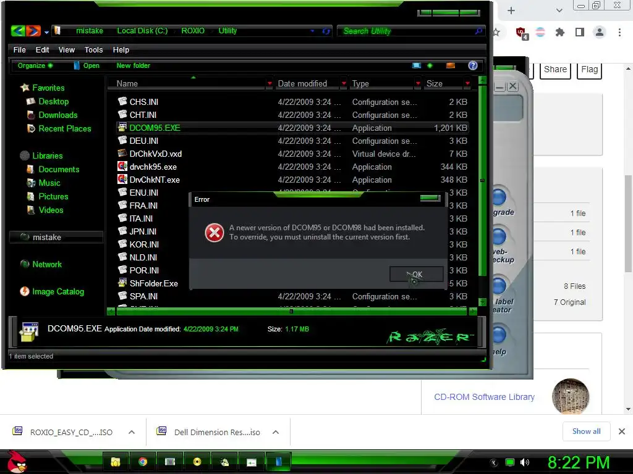Select the CHS.INI file icon
This screenshot has width=633, height=474.
[x=122, y=101]
